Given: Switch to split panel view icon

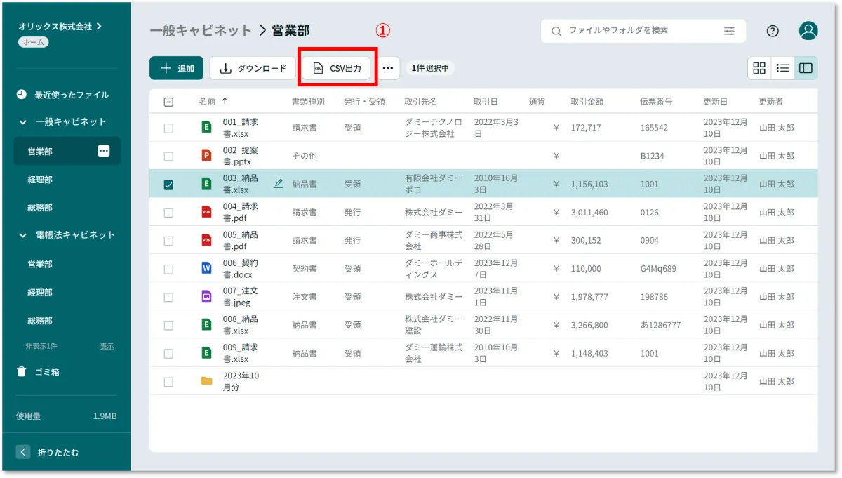Looking at the screenshot, I should [x=806, y=68].
